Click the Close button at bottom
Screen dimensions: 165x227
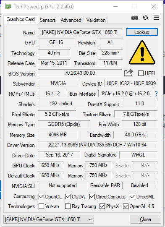146,219
